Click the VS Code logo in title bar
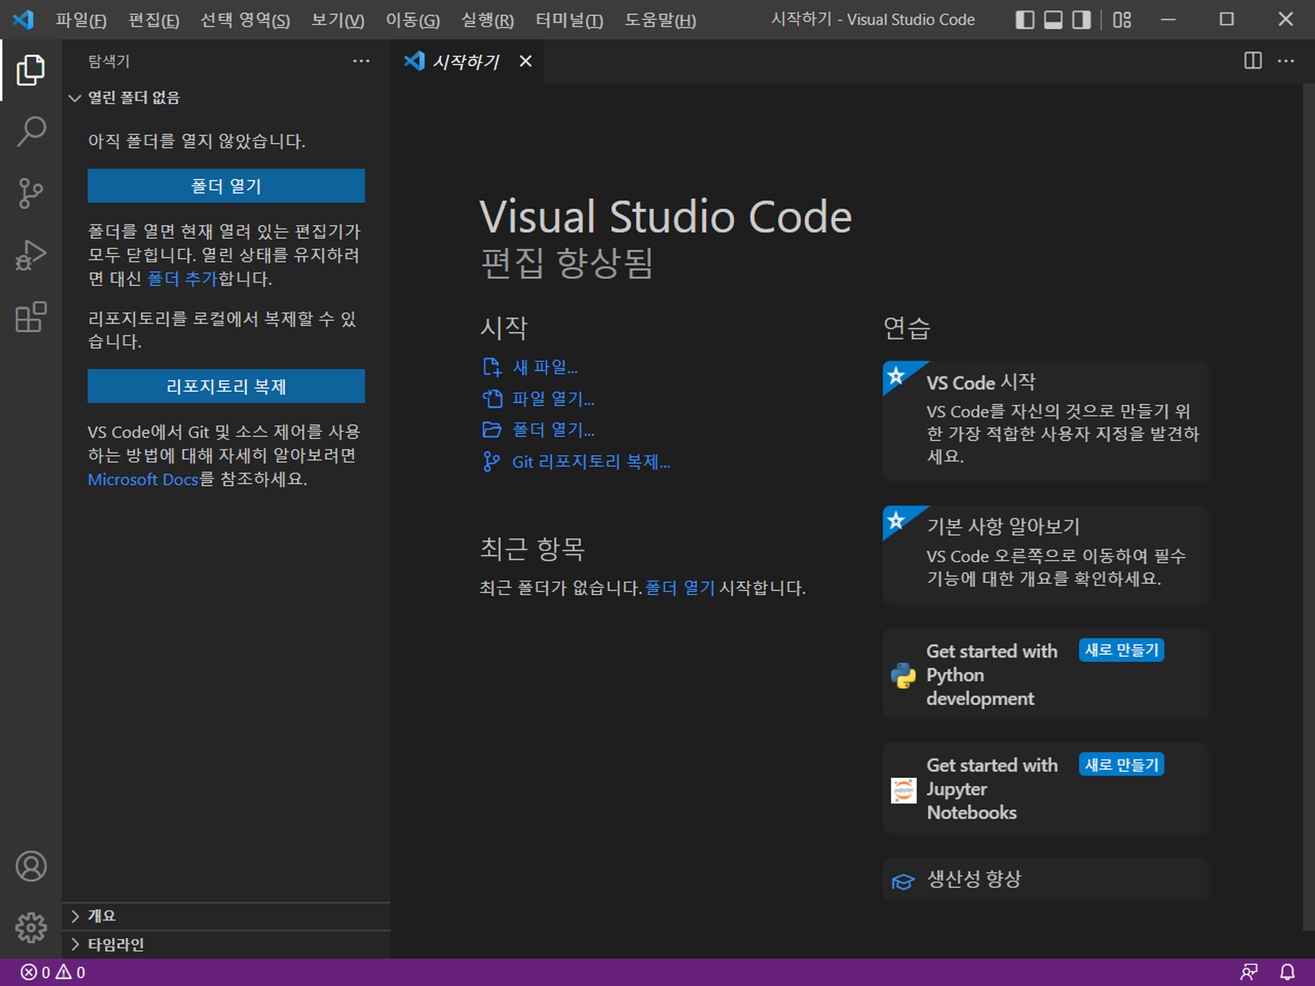 pos(23,19)
